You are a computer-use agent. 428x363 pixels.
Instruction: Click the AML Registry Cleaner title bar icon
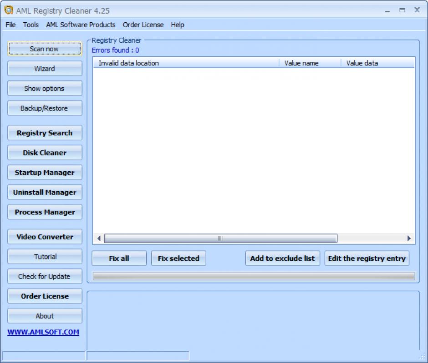pos(9,10)
